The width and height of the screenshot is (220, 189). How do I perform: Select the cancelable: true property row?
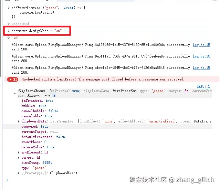(37, 116)
